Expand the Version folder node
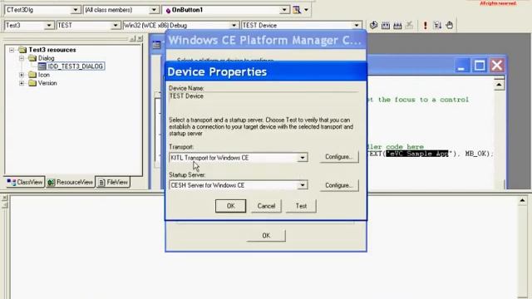 click(22, 83)
